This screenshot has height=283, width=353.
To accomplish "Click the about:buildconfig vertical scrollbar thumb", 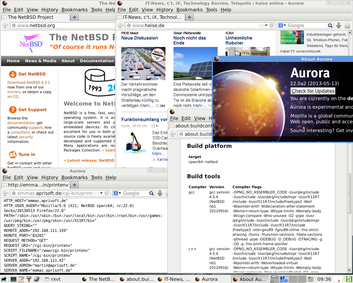I will click(349, 193).
